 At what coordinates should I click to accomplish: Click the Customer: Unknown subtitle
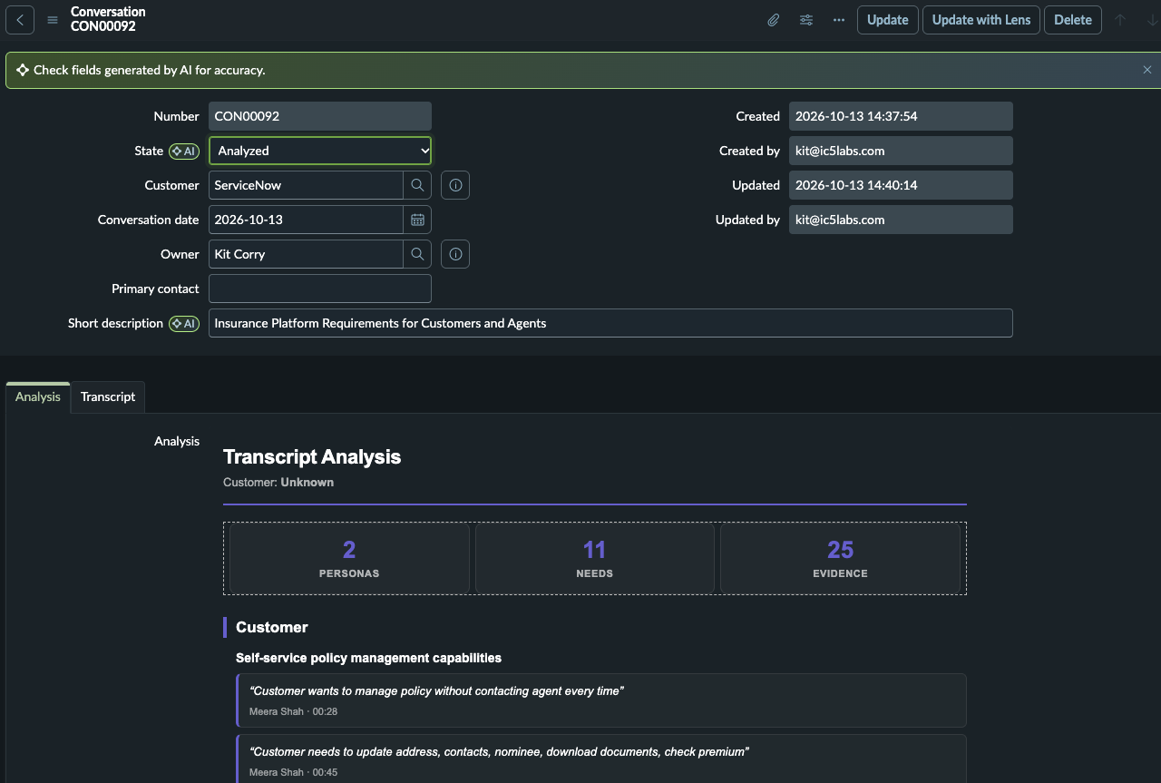point(278,483)
